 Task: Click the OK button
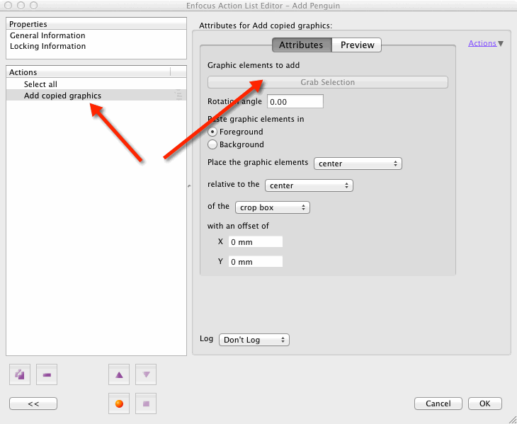coord(485,403)
